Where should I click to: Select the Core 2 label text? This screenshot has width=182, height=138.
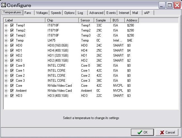[20, 76]
